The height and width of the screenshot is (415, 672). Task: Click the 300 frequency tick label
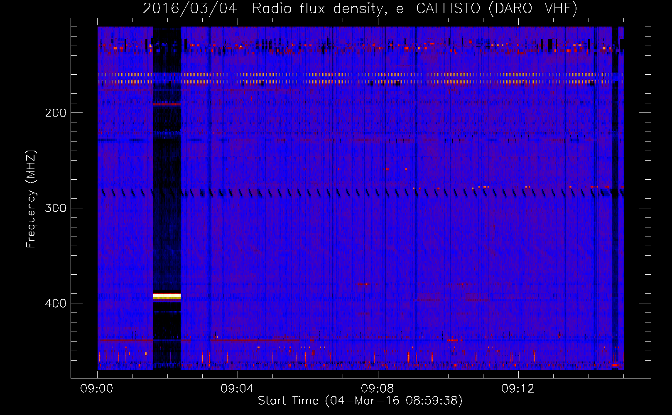point(56,208)
